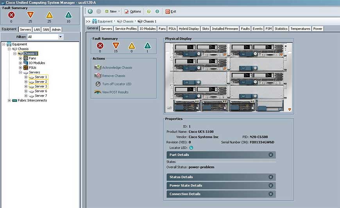Screen dimensions: 340x208
Task: Click teal warning icon showing 10 in left summary
Action: click(x=68, y=15)
